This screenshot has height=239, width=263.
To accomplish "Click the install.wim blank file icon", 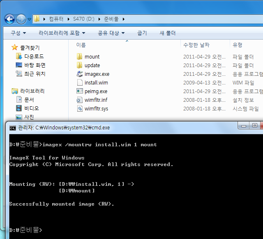I will point(80,82).
